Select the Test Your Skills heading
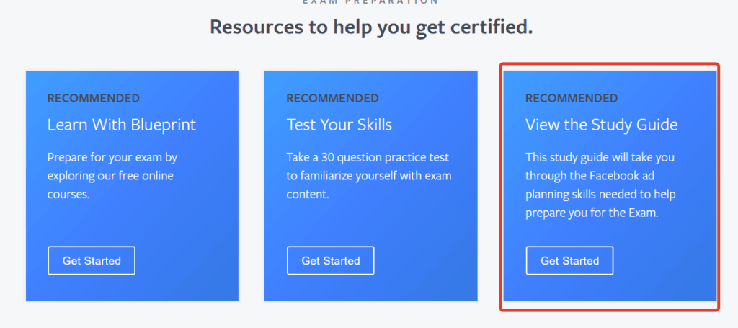 click(339, 125)
